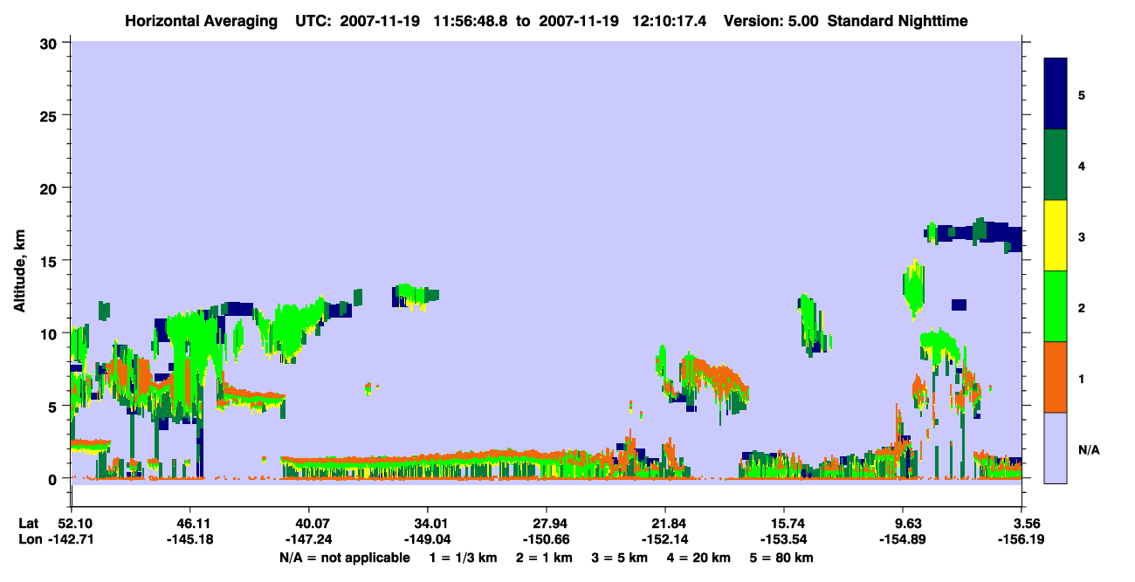Click legend text '3 = 5 km'
This screenshot has width=1135, height=582.
(x=622, y=558)
